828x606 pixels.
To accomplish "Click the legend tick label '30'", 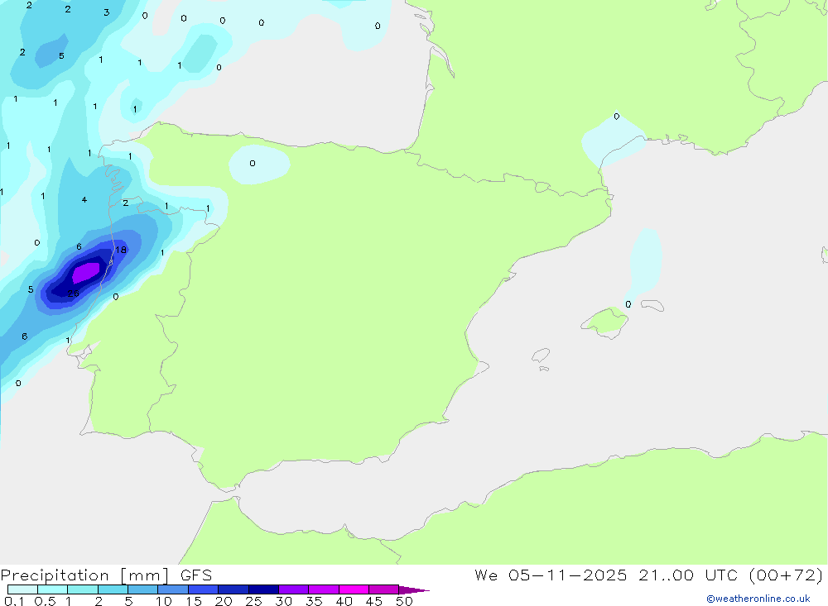I will click(284, 601).
